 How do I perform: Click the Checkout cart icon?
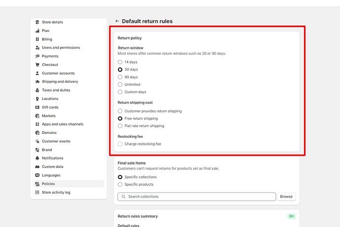pos(38,65)
